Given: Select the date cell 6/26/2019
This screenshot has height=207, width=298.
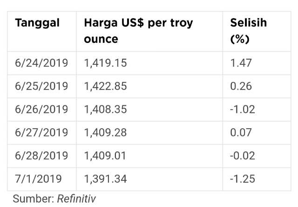Looking at the screenshot, I should click(x=41, y=110).
